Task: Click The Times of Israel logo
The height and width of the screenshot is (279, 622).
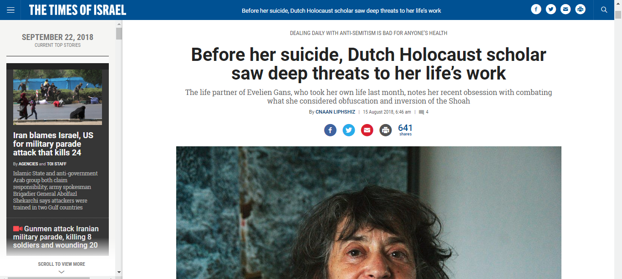Action: tap(77, 10)
